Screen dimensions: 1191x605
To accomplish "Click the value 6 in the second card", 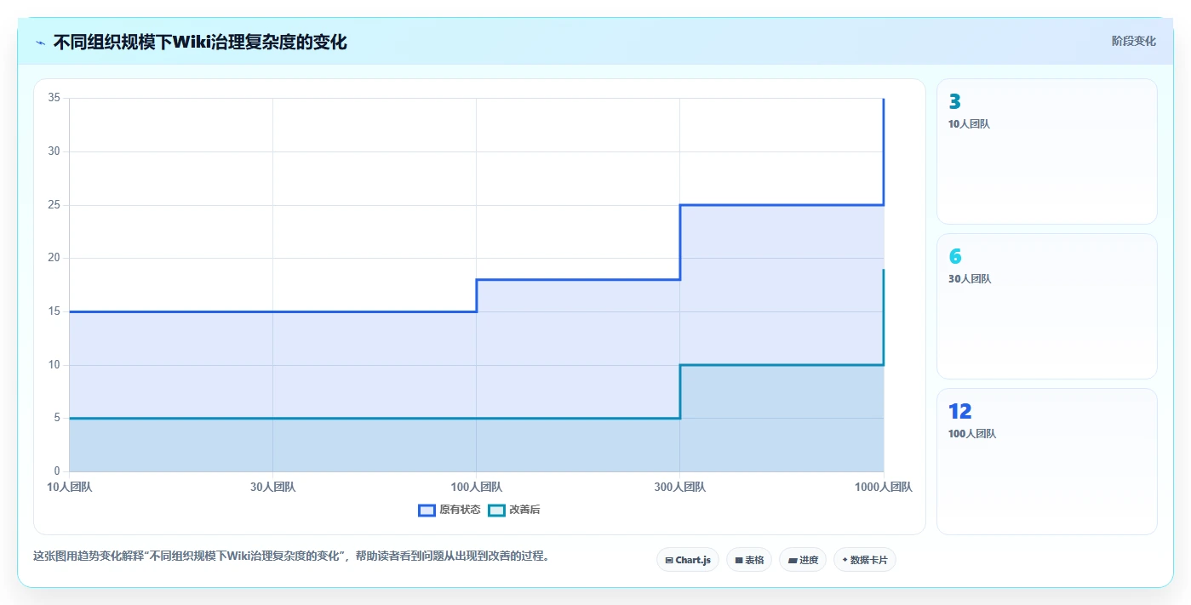I will [954, 256].
